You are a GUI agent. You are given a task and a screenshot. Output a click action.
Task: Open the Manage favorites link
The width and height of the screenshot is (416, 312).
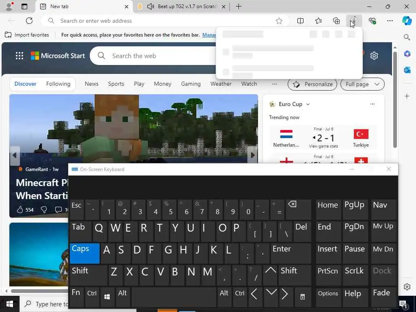click(209, 35)
